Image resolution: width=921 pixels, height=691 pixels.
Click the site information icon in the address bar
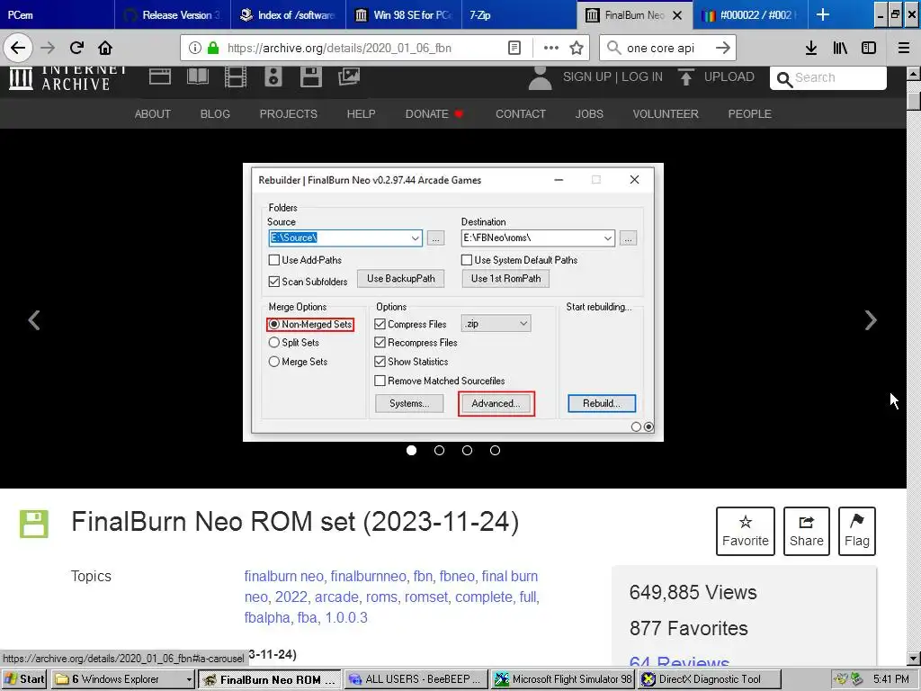pos(195,48)
